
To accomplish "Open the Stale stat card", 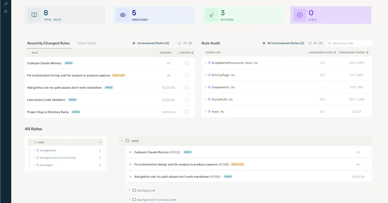I will point(331,15).
